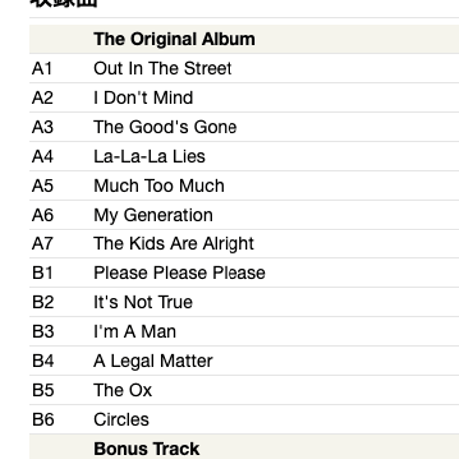Click The Ox track title
This screenshot has height=459, width=459.
coord(123,390)
